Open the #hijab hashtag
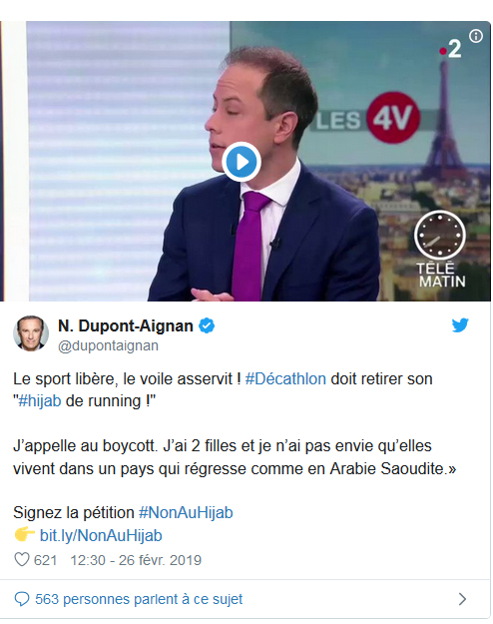The height and width of the screenshot is (624, 493). [x=40, y=400]
